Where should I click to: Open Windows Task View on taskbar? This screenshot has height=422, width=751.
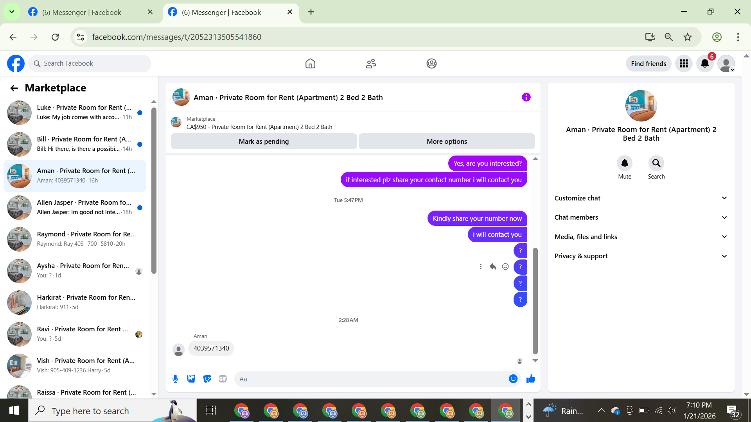[x=211, y=410]
